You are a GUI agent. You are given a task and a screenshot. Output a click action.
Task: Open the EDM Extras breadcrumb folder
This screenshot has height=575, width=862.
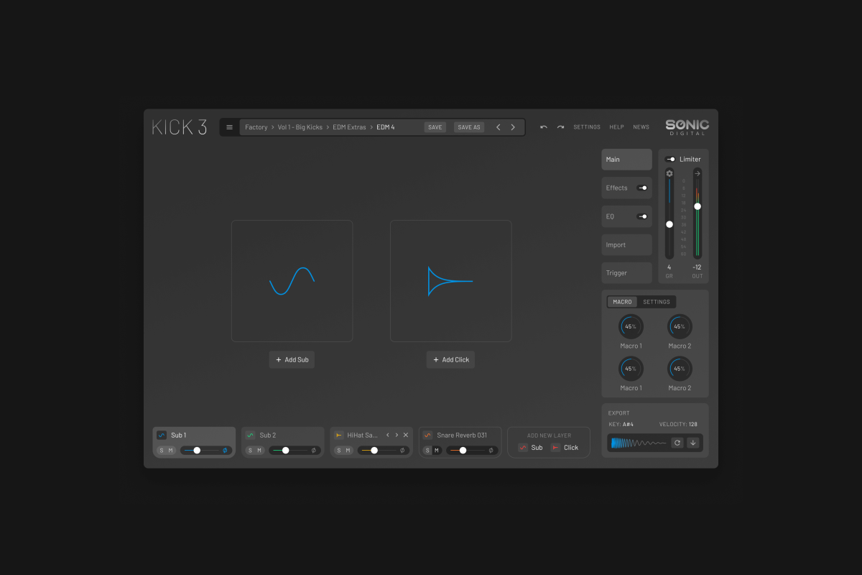tap(349, 127)
